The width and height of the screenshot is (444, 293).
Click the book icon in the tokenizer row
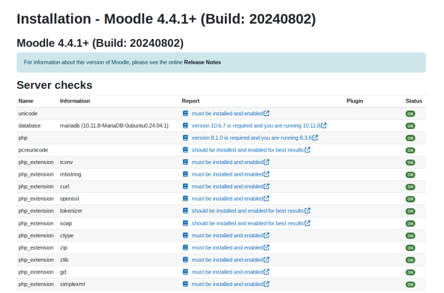pyautogui.click(x=185, y=211)
